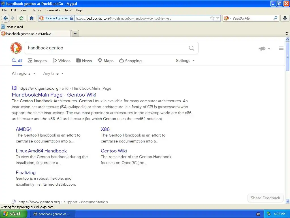
Task: Click the DuckDuckGo duck logo
Action: tap(16, 48)
